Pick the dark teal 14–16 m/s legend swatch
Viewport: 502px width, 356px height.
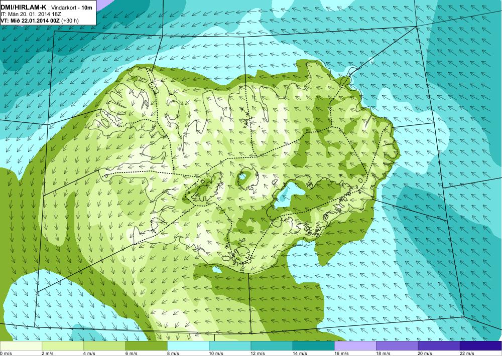pyautogui.click(x=313, y=346)
